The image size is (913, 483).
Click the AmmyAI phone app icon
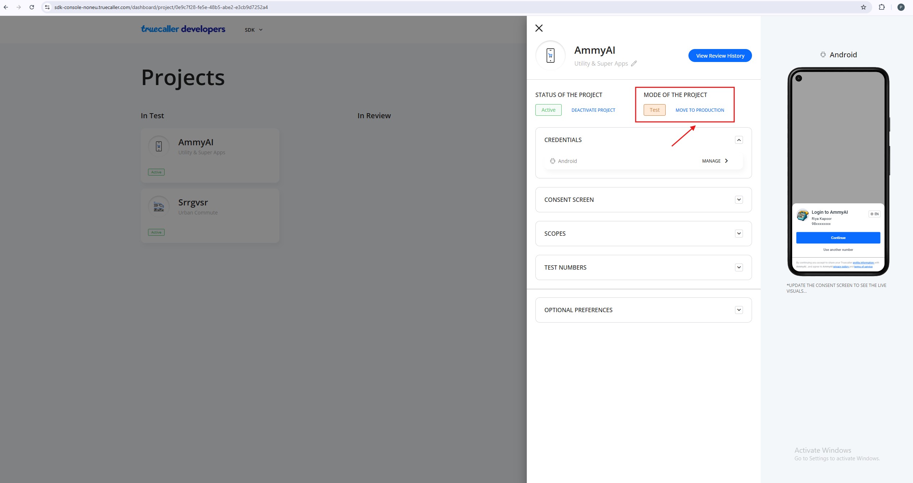point(550,56)
